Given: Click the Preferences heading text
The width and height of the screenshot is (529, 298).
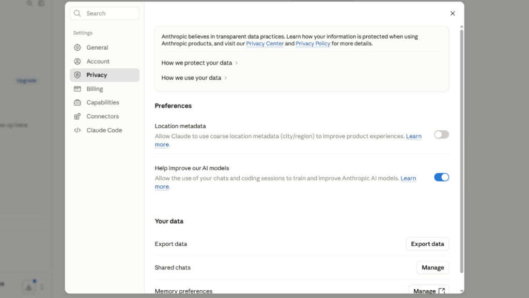Looking at the screenshot, I should 173,106.
